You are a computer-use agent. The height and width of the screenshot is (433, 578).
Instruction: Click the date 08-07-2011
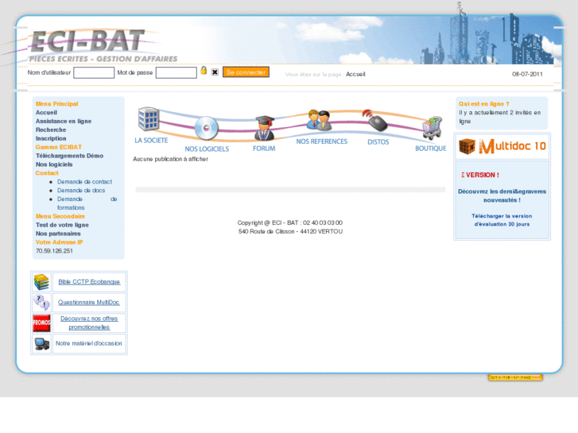[x=527, y=74]
